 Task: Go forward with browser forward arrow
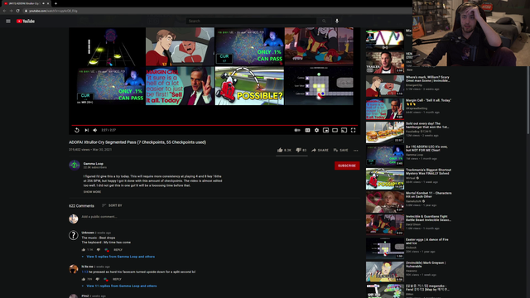pos(11,11)
